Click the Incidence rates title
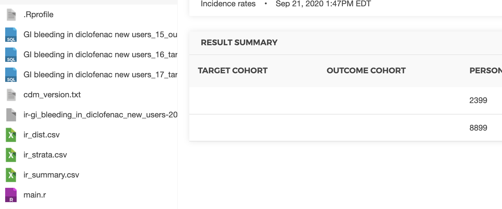The width and height of the screenshot is (502, 209). pyautogui.click(x=228, y=4)
